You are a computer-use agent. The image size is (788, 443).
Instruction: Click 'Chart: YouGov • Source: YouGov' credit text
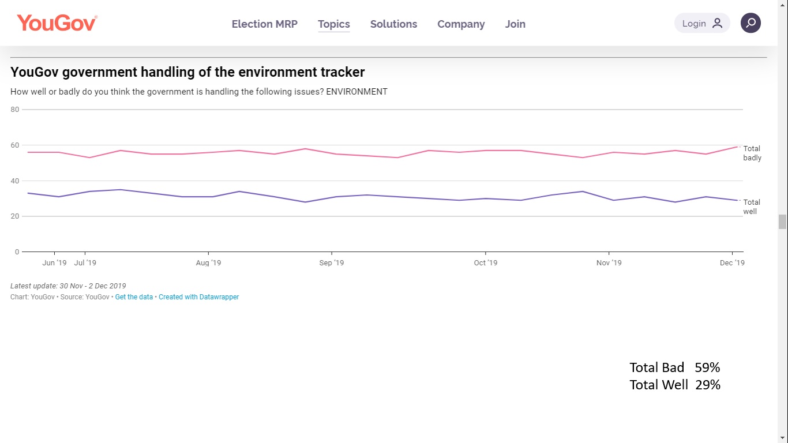coord(60,297)
